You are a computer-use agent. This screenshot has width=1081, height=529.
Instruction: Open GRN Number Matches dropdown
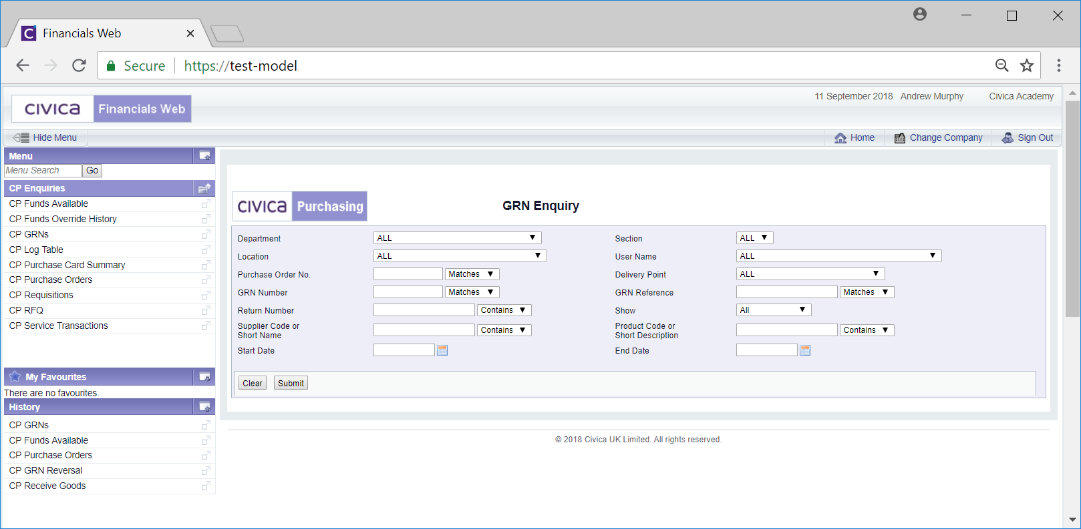[472, 292]
